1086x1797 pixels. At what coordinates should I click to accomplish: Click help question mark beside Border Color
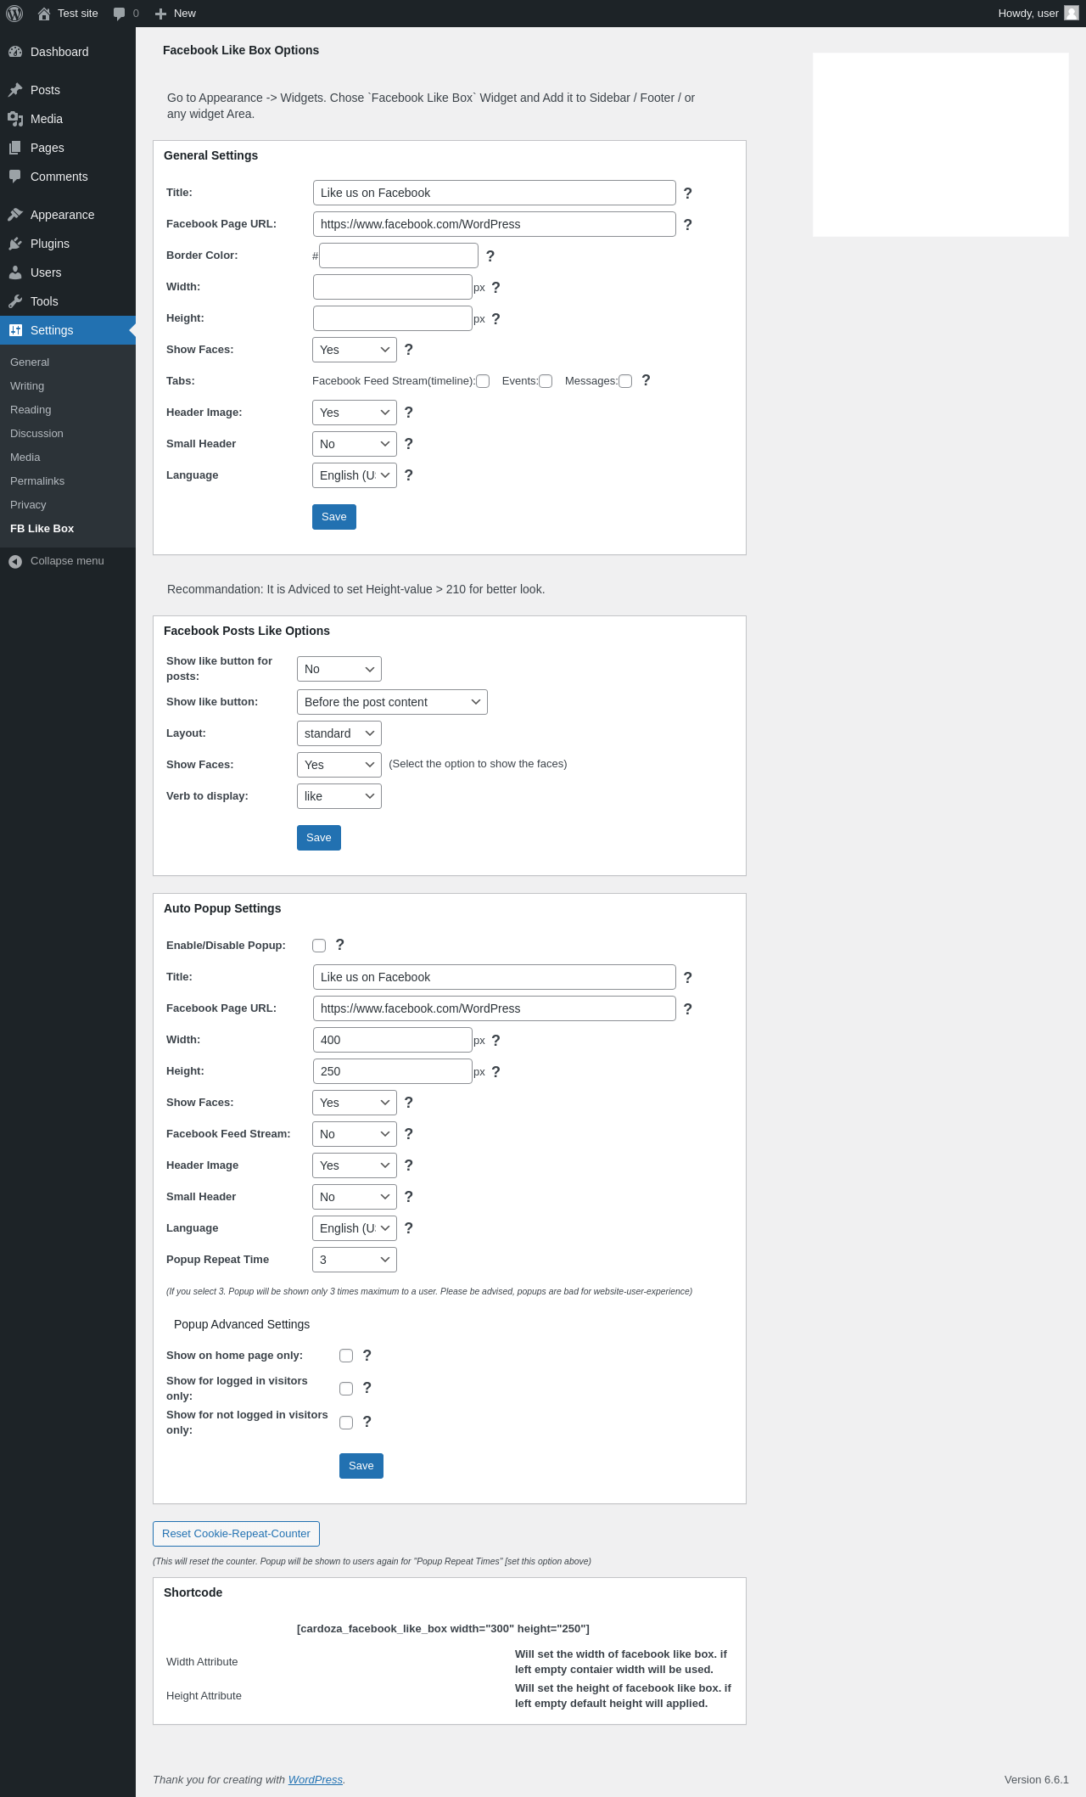[490, 256]
